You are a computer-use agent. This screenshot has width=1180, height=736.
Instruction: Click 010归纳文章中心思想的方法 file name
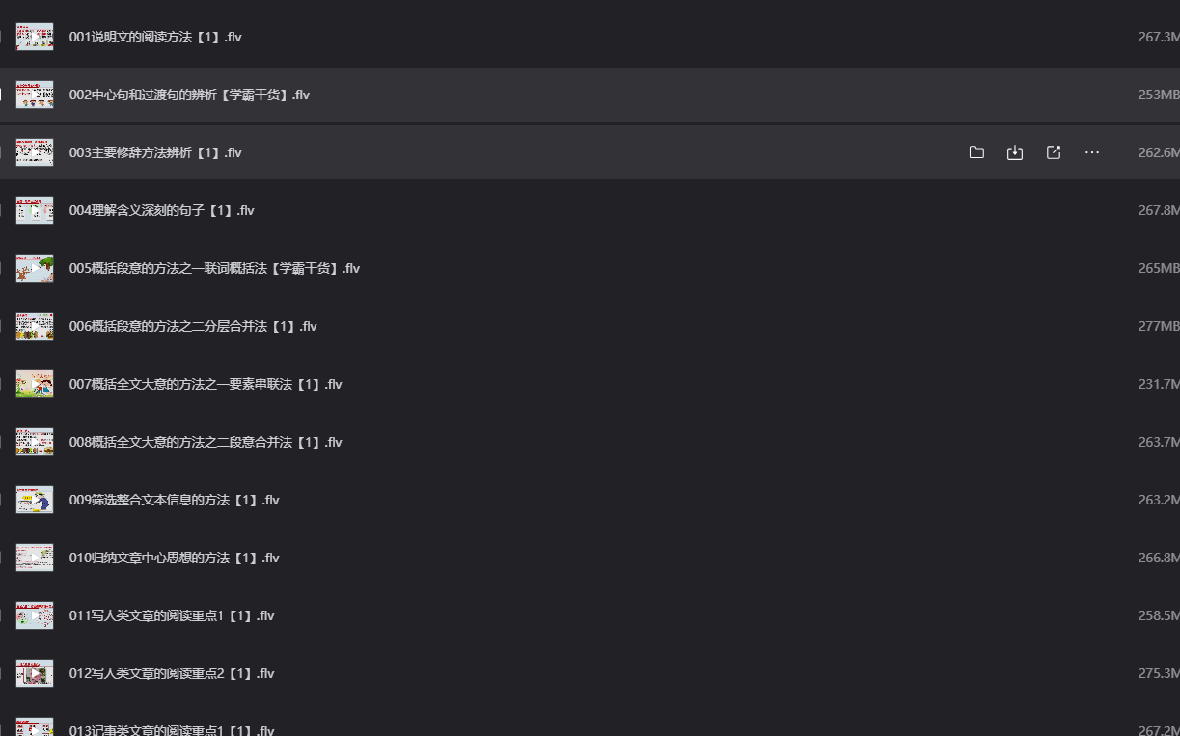(175, 558)
